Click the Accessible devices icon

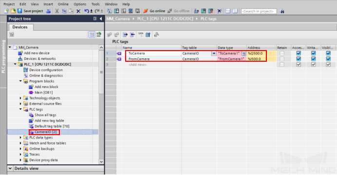196,11
